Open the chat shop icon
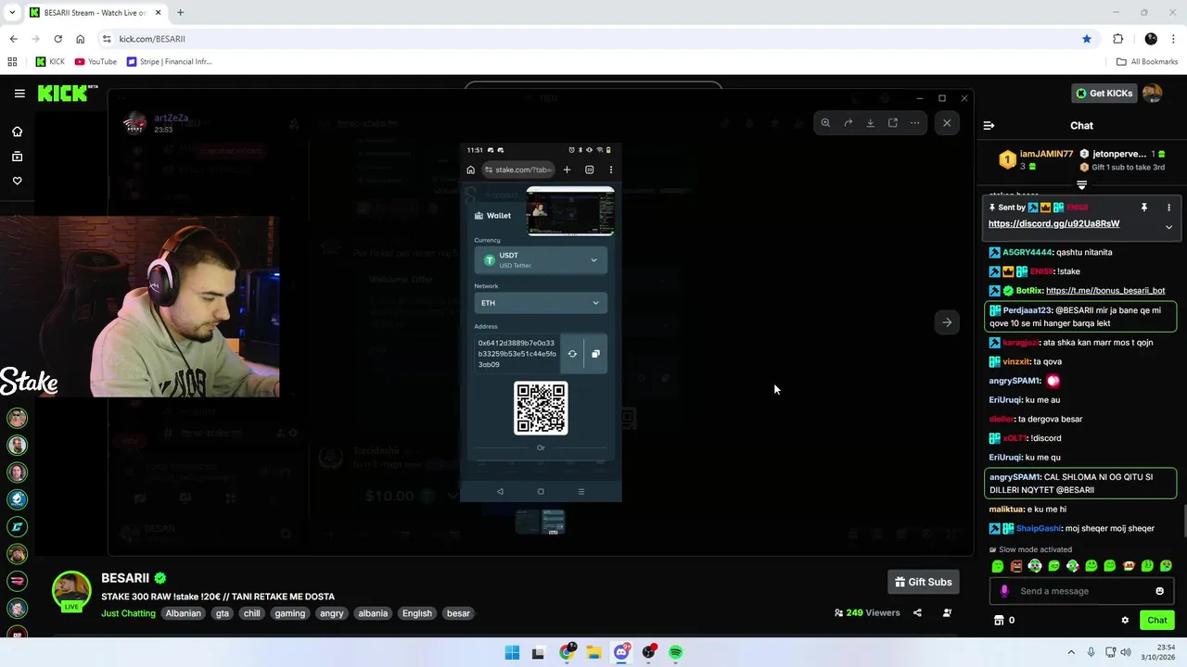Screen dimensions: 1187x667 (999, 620)
